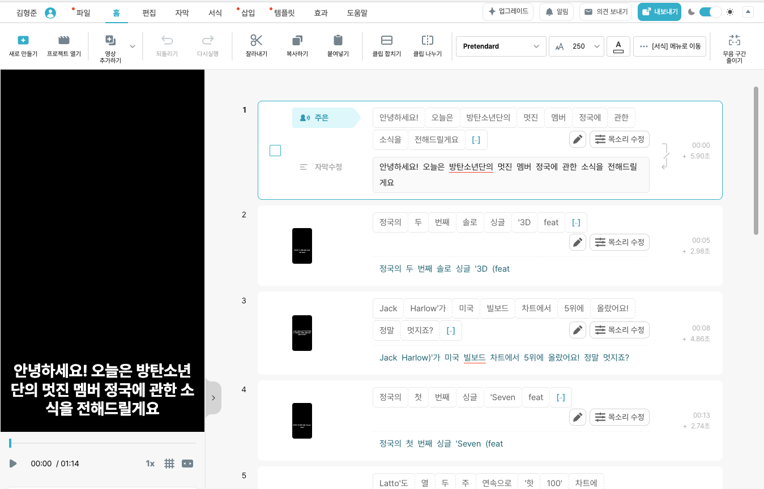Open the 템플릿 tab

point(284,12)
